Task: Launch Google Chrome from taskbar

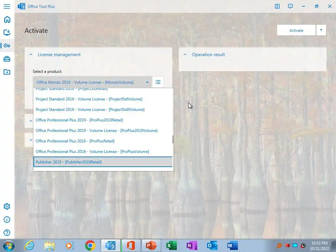Action: [x=90, y=245]
